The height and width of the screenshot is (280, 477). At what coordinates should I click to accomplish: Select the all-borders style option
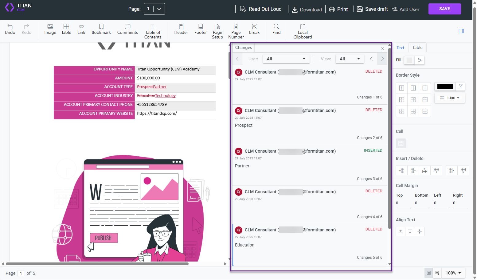click(x=413, y=88)
